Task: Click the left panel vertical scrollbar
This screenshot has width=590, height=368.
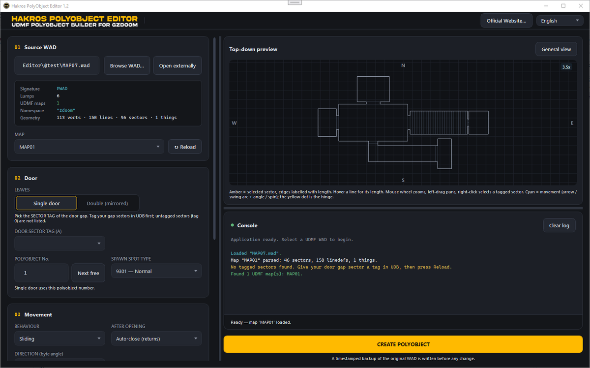Action: click(x=214, y=138)
